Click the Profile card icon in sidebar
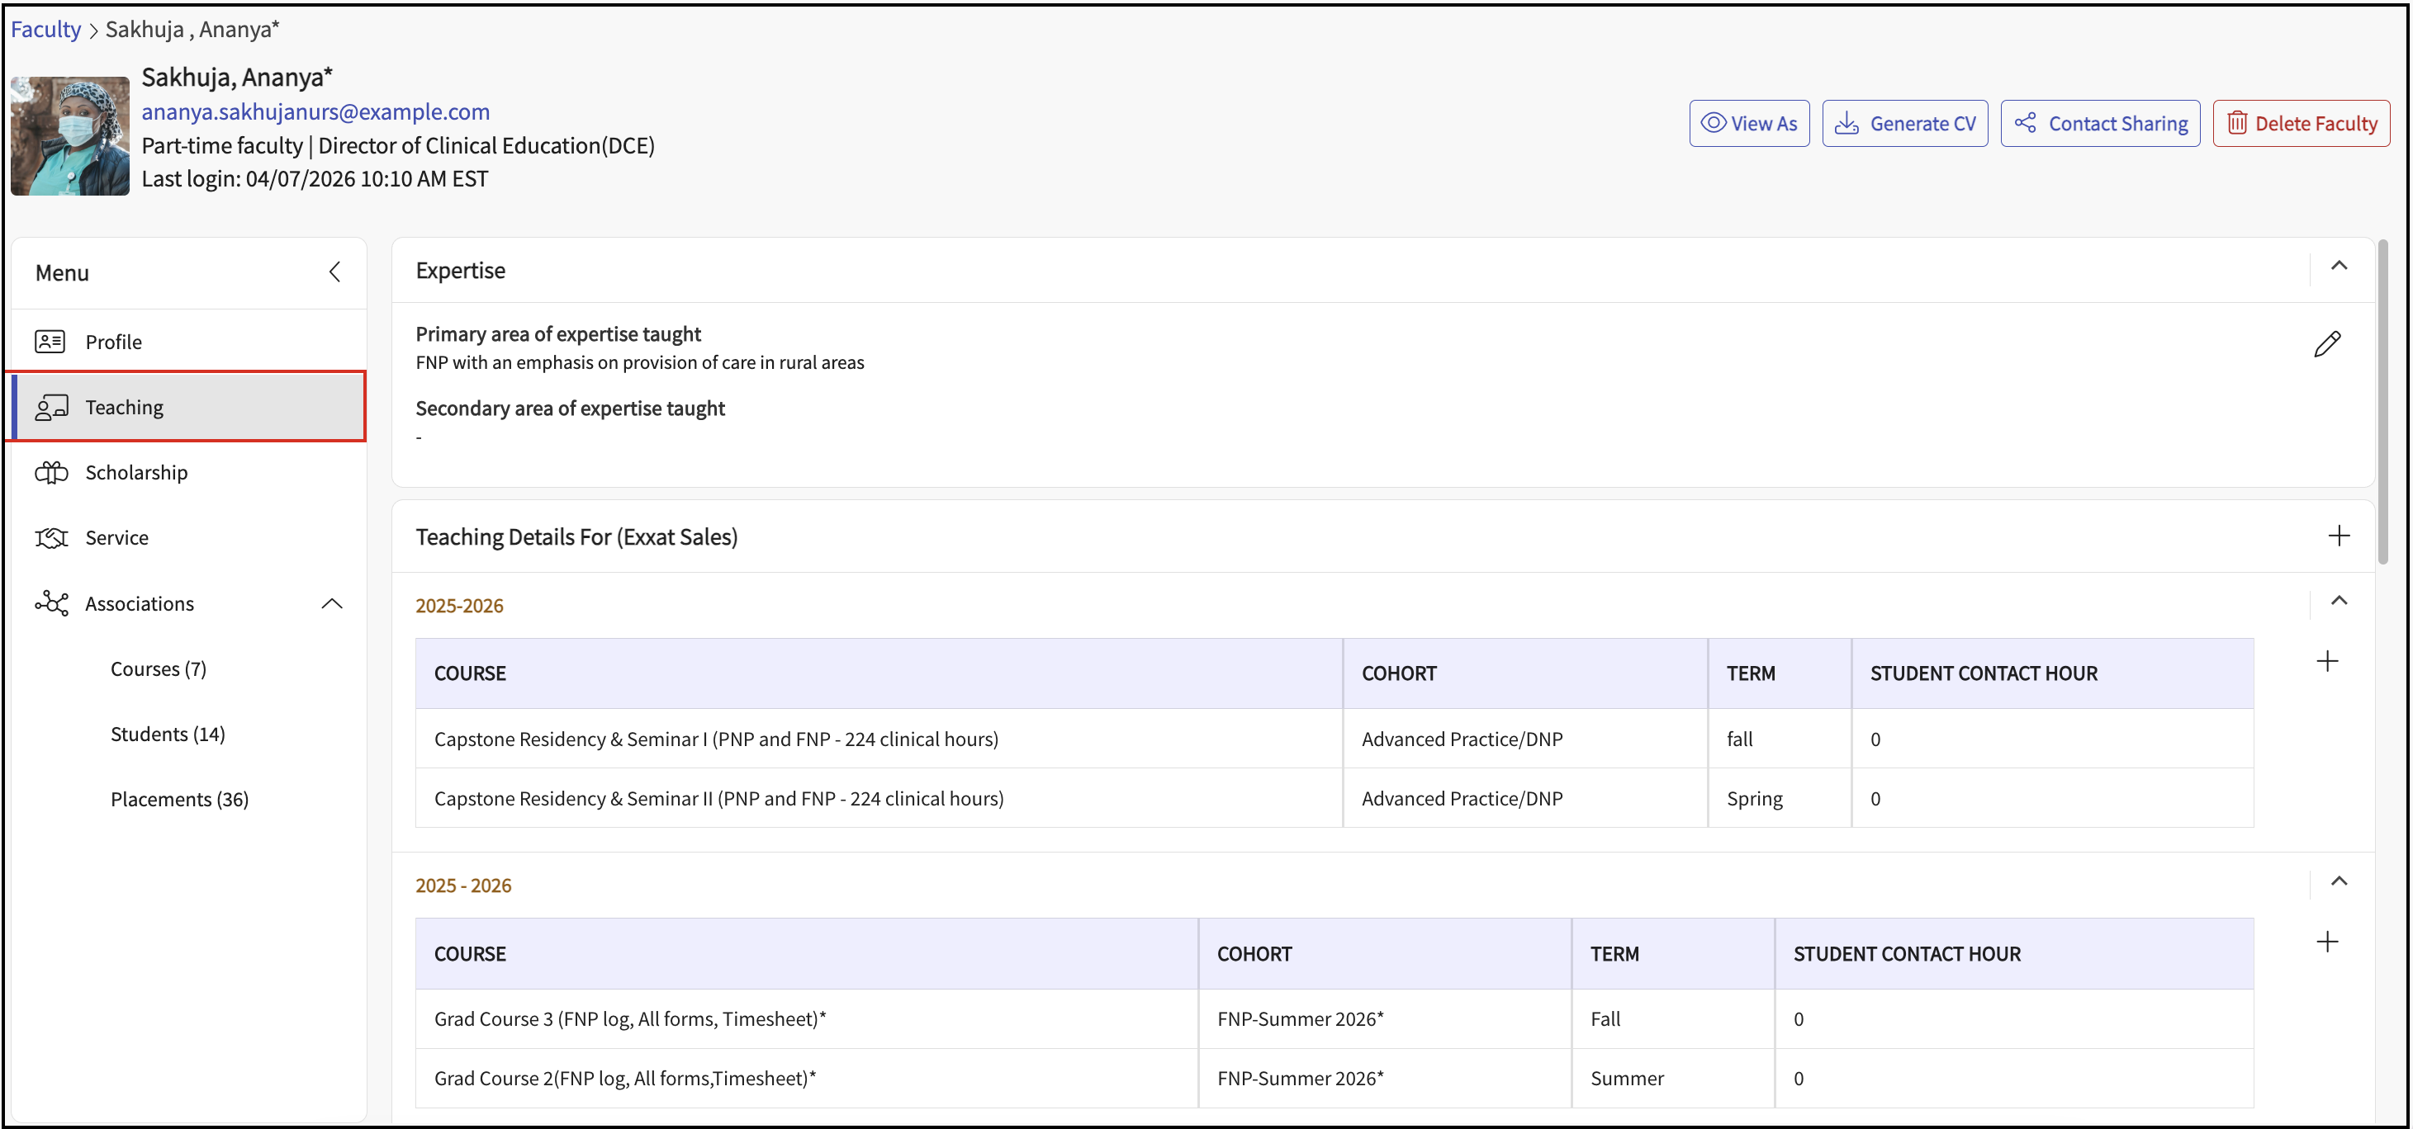This screenshot has height=1129, width=2413. 50,342
